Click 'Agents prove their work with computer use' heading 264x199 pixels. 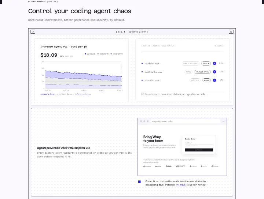click(63, 148)
